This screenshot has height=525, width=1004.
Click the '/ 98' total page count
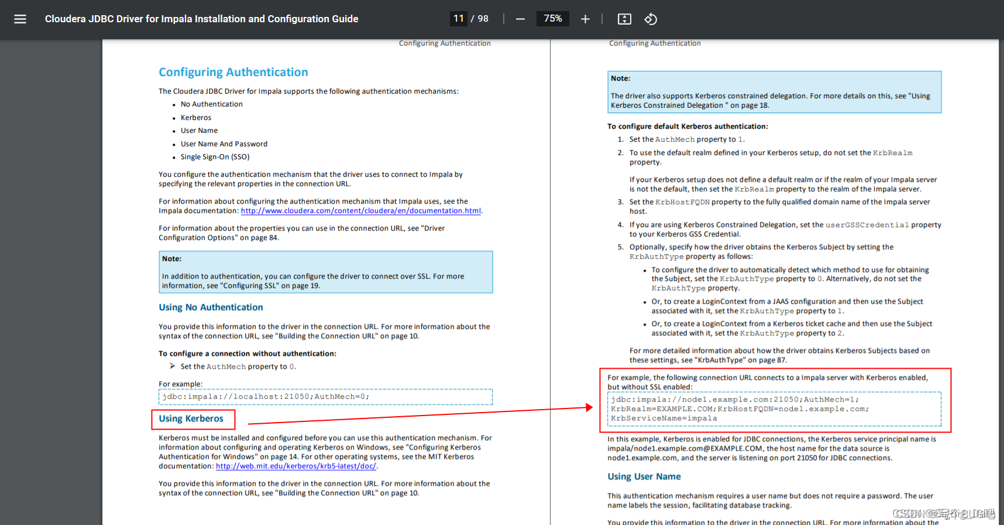pos(480,19)
